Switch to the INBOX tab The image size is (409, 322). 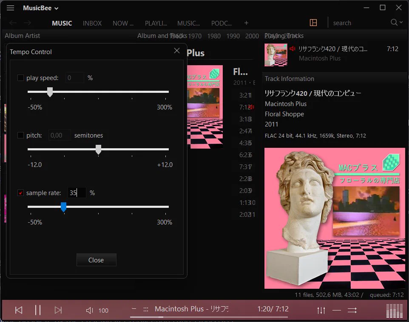pos(92,23)
